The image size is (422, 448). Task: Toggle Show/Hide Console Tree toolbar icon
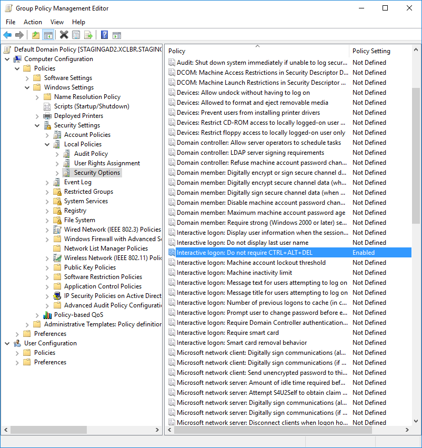point(48,35)
